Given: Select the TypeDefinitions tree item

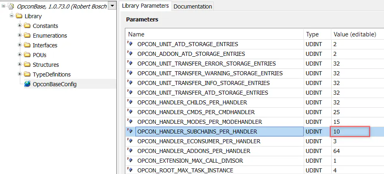Looking at the screenshot, I should (x=51, y=74).
